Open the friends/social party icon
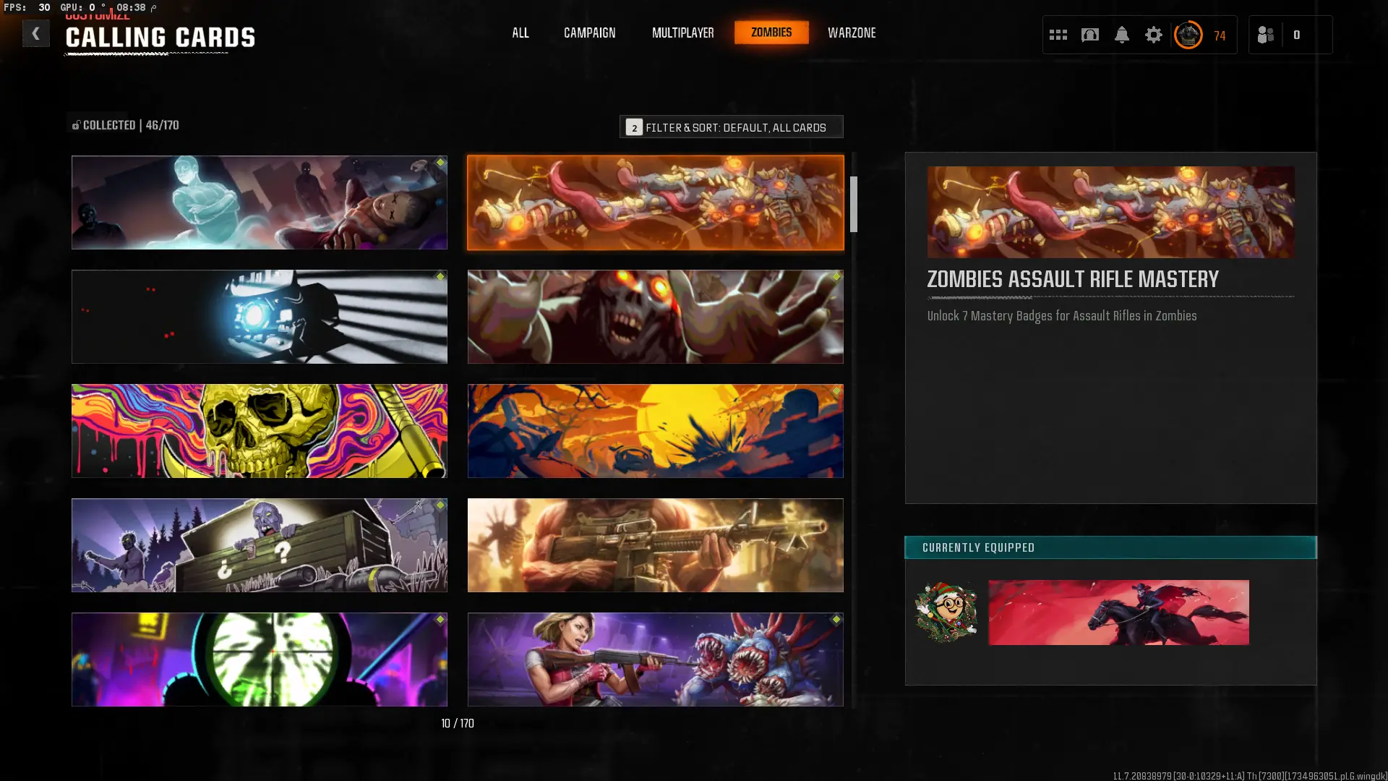 [1265, 35]
